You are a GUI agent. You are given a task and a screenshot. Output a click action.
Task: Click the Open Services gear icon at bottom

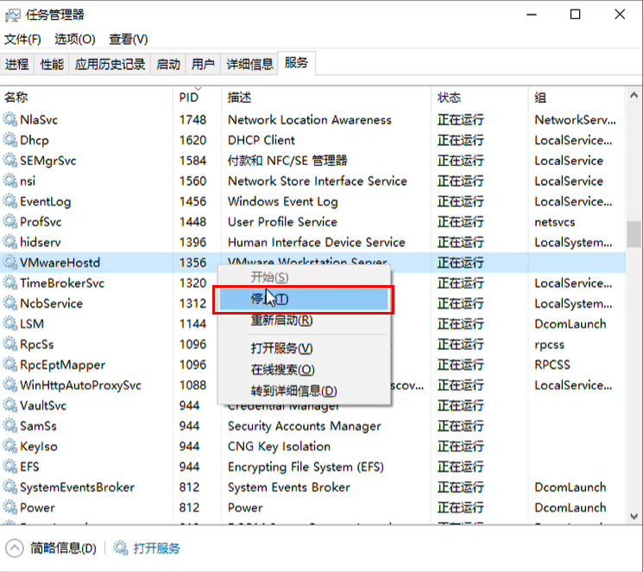pyautogui.click(x=120, y=549)
